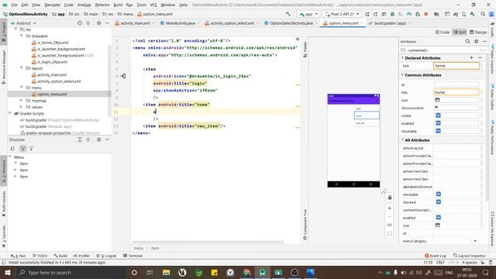Open the Profiler tool window
The height and width of the screenshot is (279, 496).
click(81, 256)
